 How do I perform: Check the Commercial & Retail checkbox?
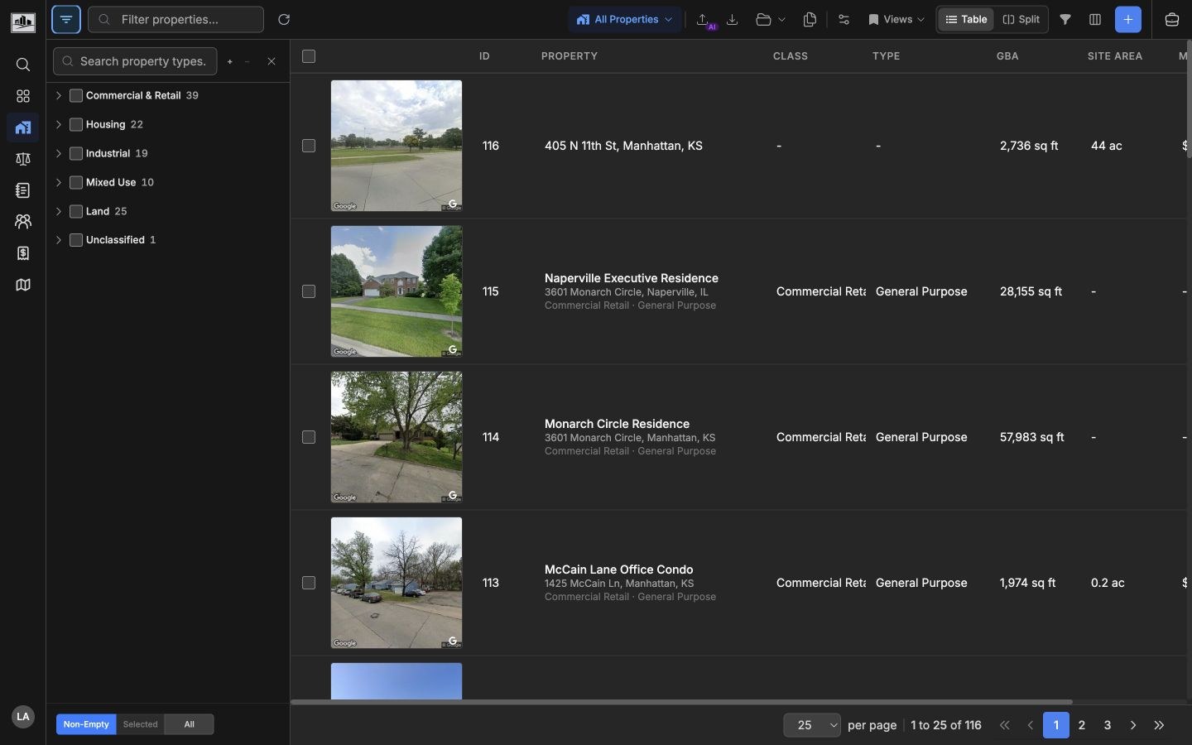76,95
